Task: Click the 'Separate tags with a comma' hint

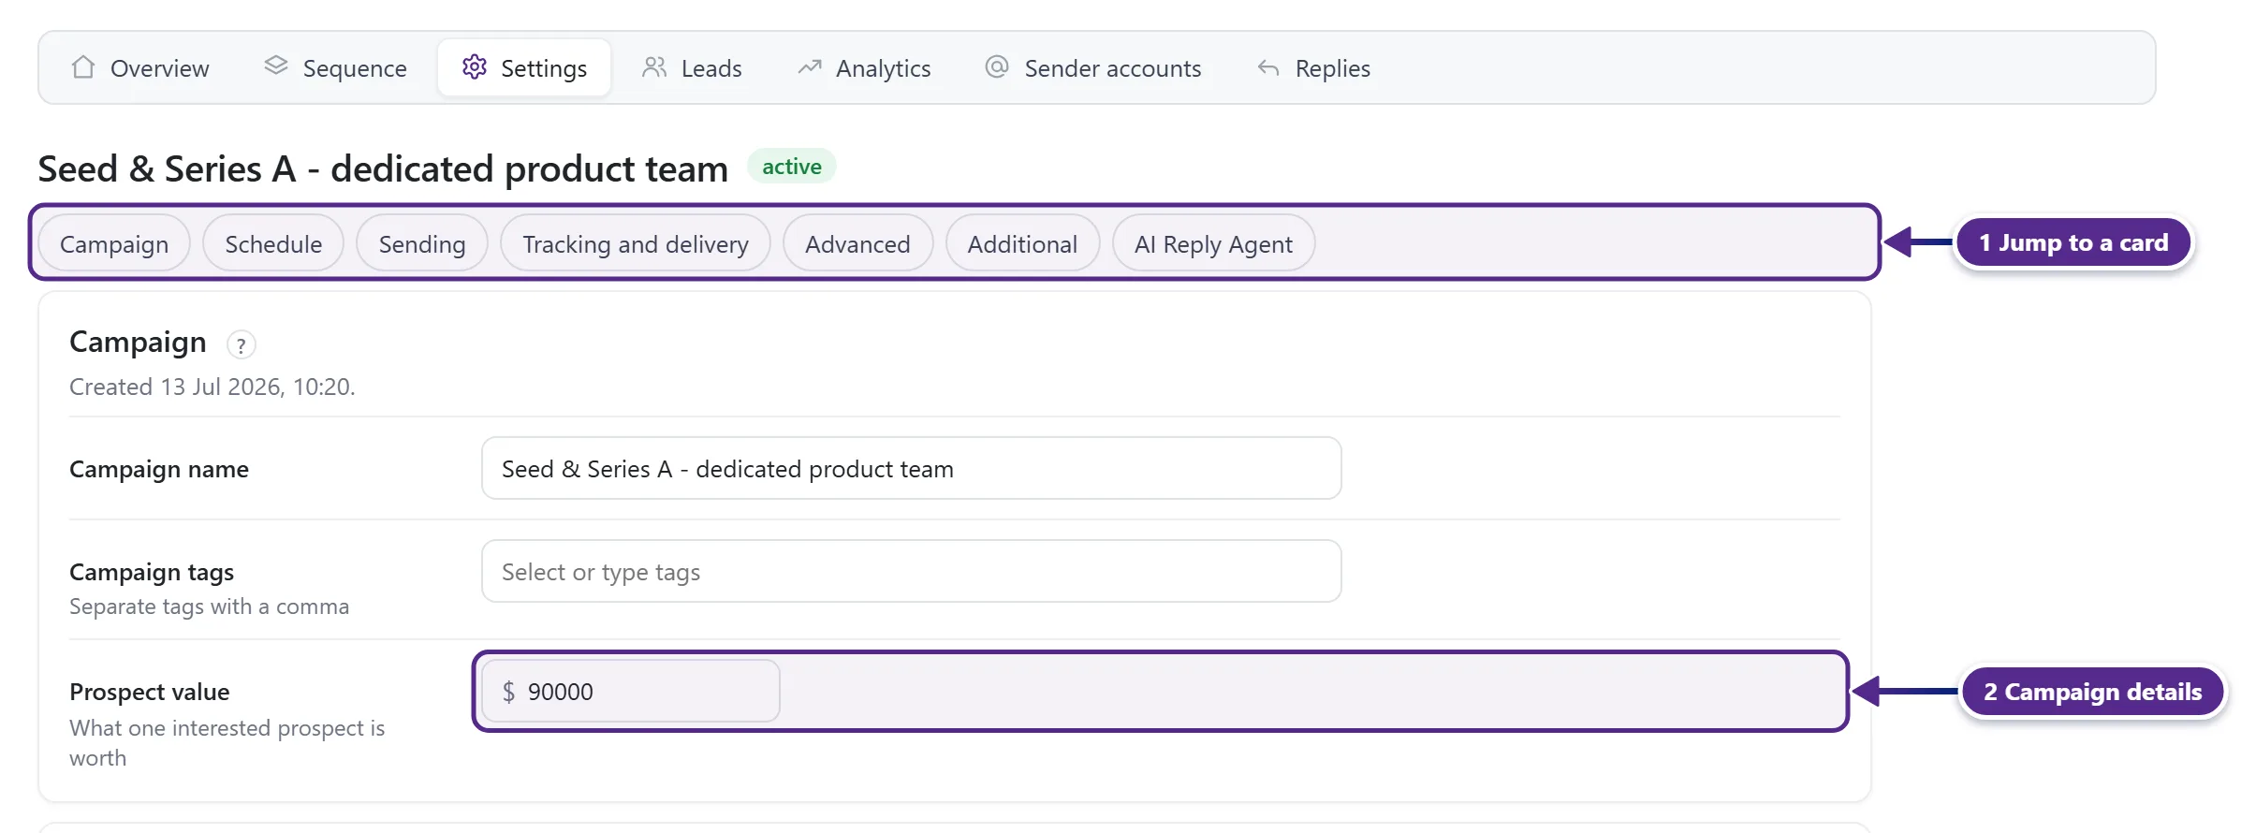Action: point(210,606)
